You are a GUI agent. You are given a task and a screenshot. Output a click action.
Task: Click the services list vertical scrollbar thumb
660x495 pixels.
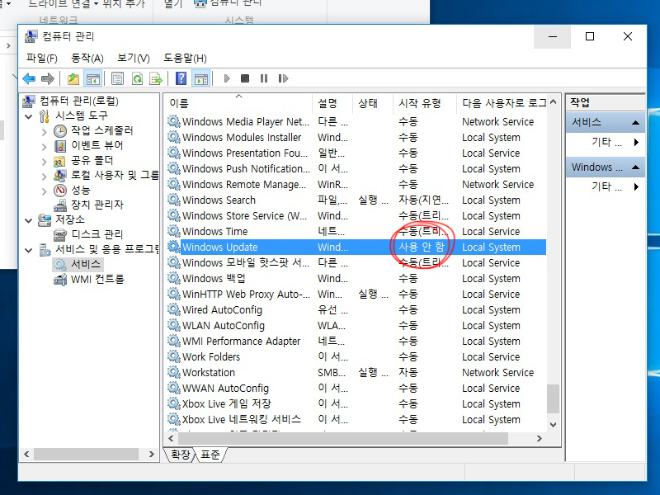pyautogui.click(x=553, y=398)
